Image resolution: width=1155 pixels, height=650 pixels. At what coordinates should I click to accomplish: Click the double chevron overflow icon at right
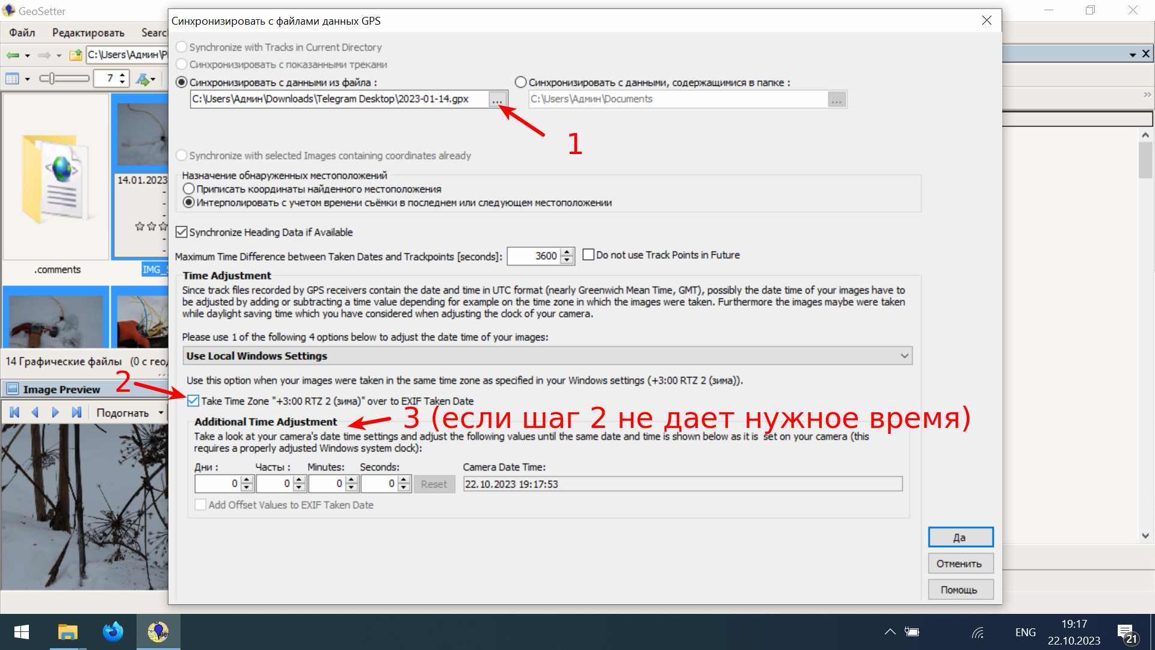click(x=1147, y=94)
